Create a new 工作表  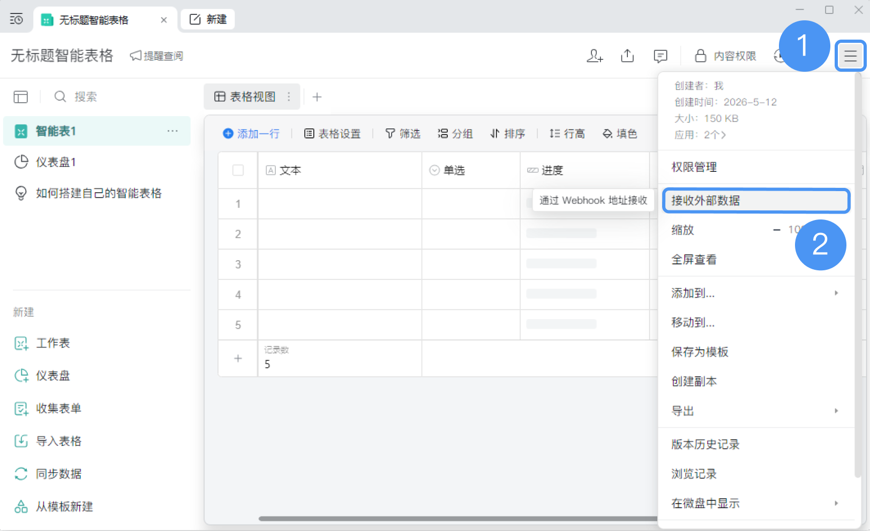click(x=42, y=343)
